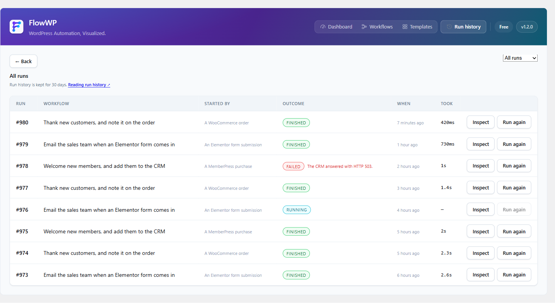The height and width of the screenshot is (303, 555).
Task: Click the FlowWP logo icon
Action: [17, 27]
